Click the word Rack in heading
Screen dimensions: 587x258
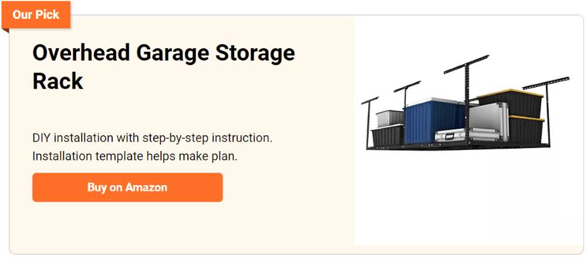[58, 81]
